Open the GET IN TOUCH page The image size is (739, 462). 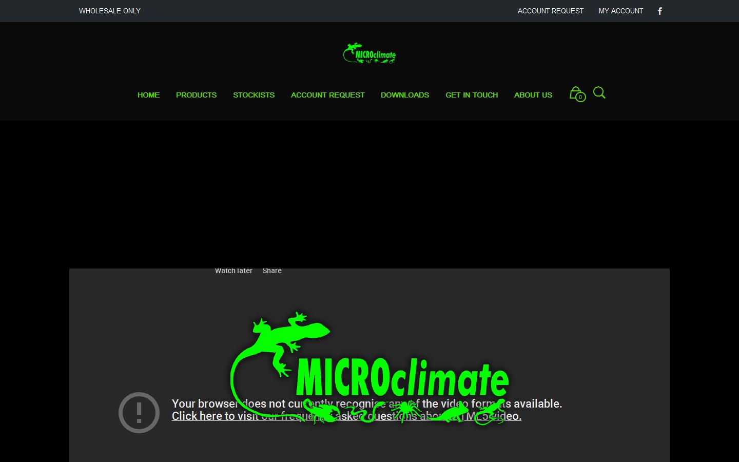coord(472,95)
